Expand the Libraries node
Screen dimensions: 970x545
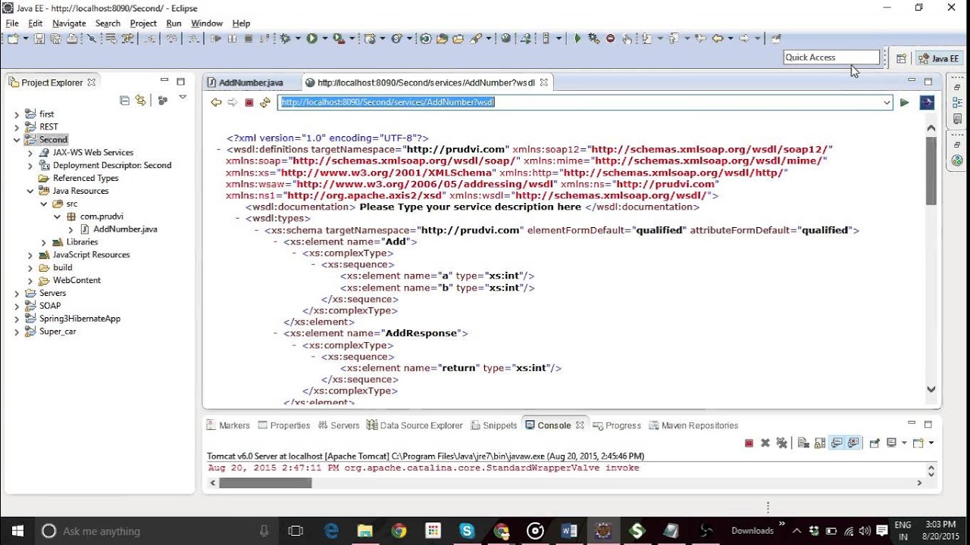click(x=44, y=242)
